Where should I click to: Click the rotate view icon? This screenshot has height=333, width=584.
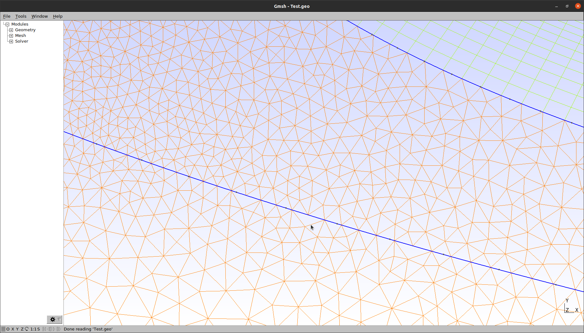pos(27,329)
